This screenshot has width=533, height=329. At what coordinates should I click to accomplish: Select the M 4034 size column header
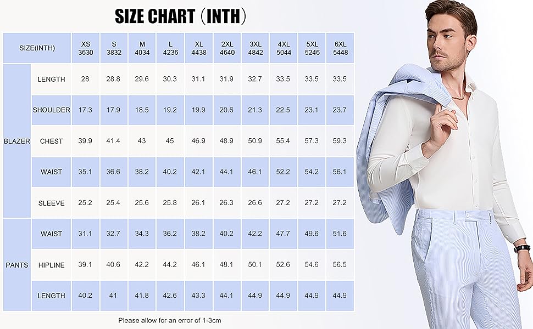click(x=142, y=48)
